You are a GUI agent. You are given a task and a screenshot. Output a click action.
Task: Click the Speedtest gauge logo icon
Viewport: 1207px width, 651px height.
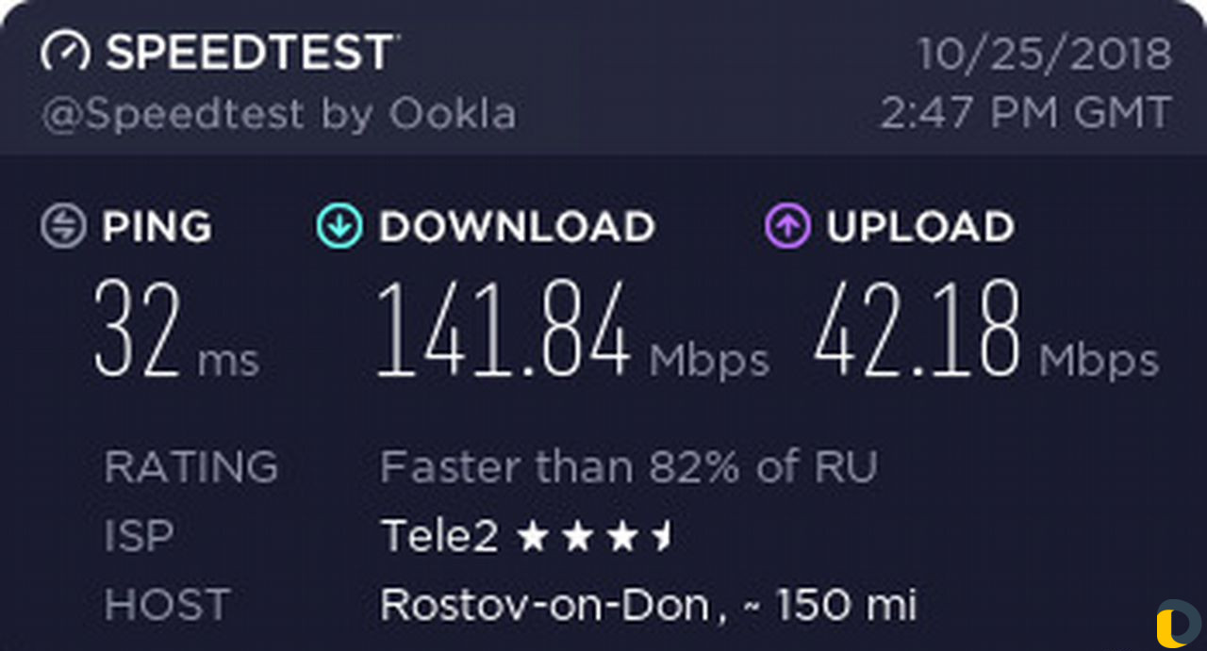[x=65, y=54]
